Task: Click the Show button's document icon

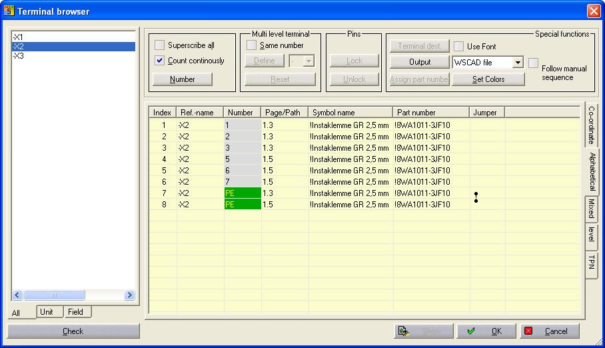Action: [x=404, y=331]
